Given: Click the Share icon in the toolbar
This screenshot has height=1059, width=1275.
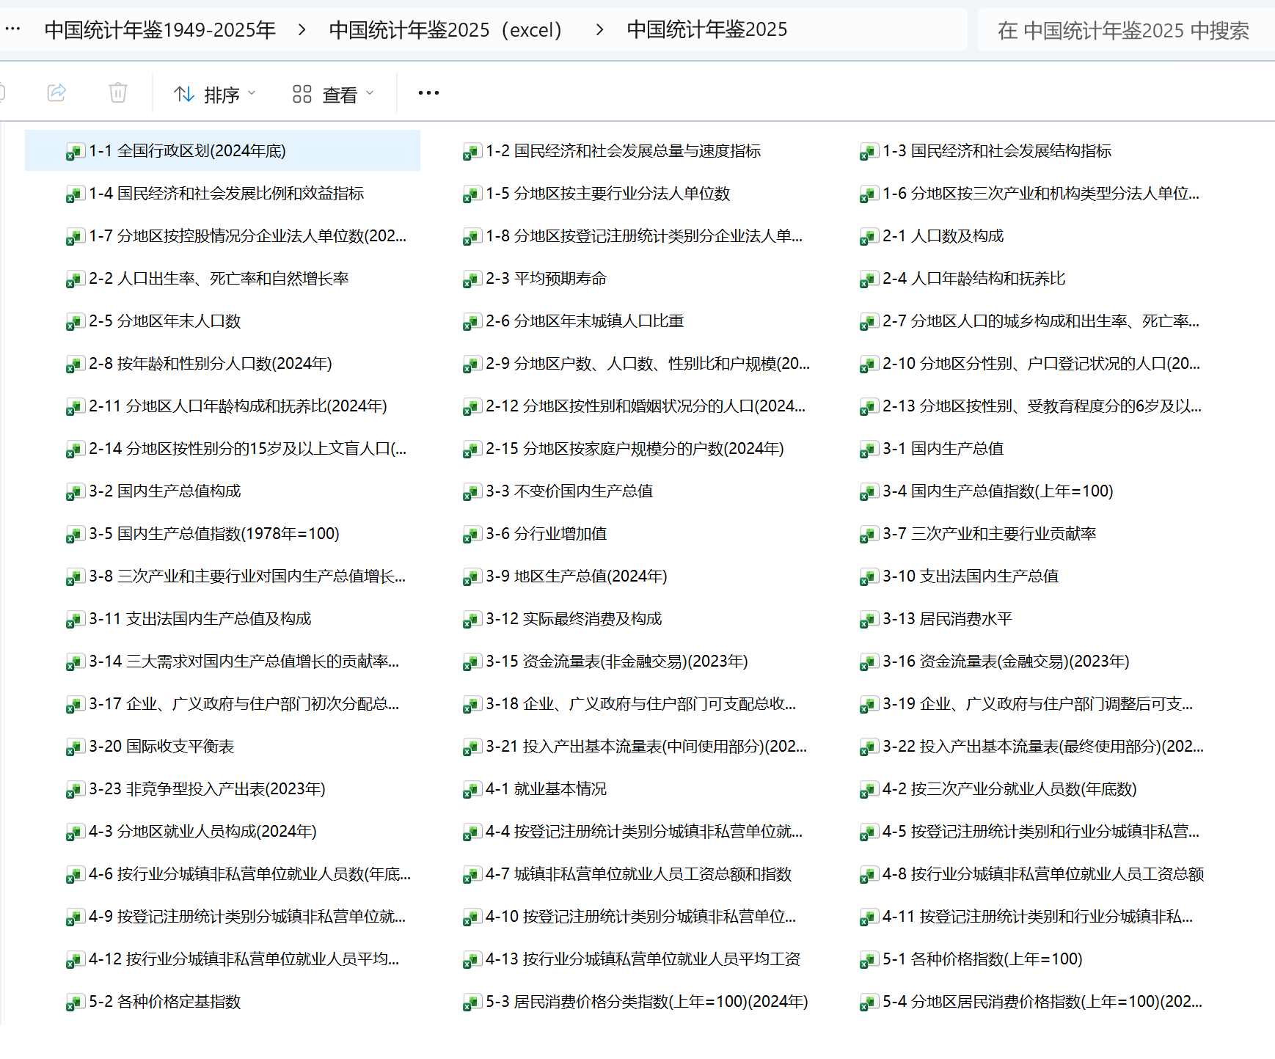Looking at the screenshot, I should click(56, 92).
